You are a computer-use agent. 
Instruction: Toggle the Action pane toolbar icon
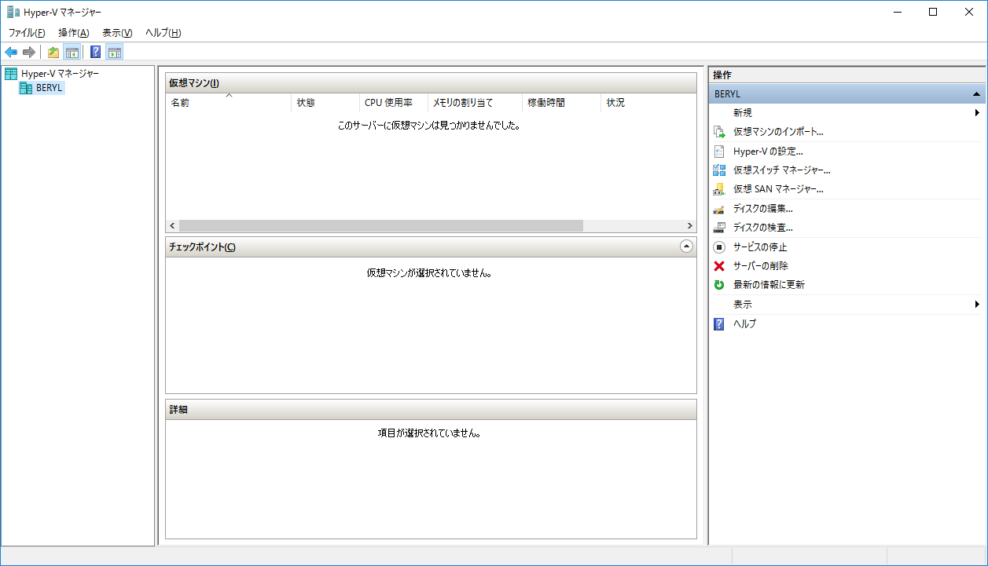(x=115, y=53)
